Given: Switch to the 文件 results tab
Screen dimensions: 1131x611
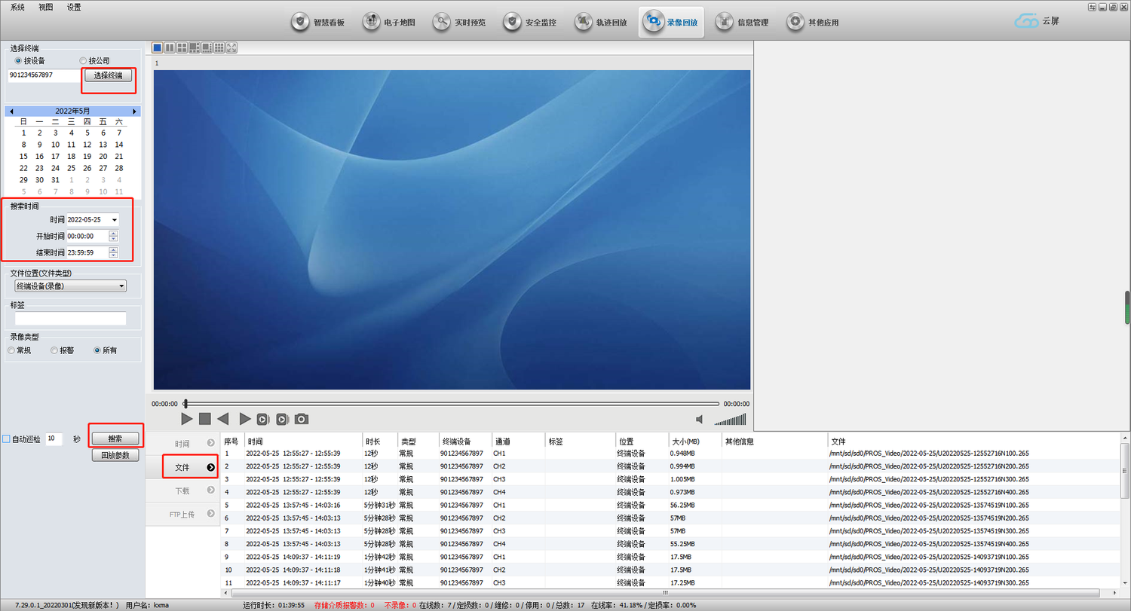Looking at the screenshot, I should pos(182,467).
